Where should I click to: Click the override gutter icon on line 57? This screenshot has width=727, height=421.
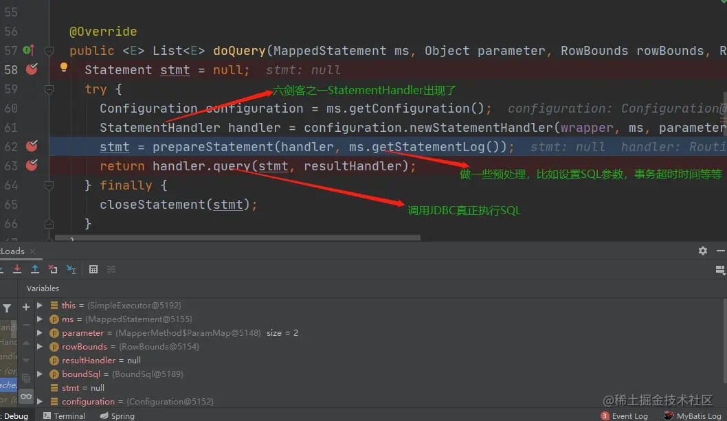tap(29, 50)
